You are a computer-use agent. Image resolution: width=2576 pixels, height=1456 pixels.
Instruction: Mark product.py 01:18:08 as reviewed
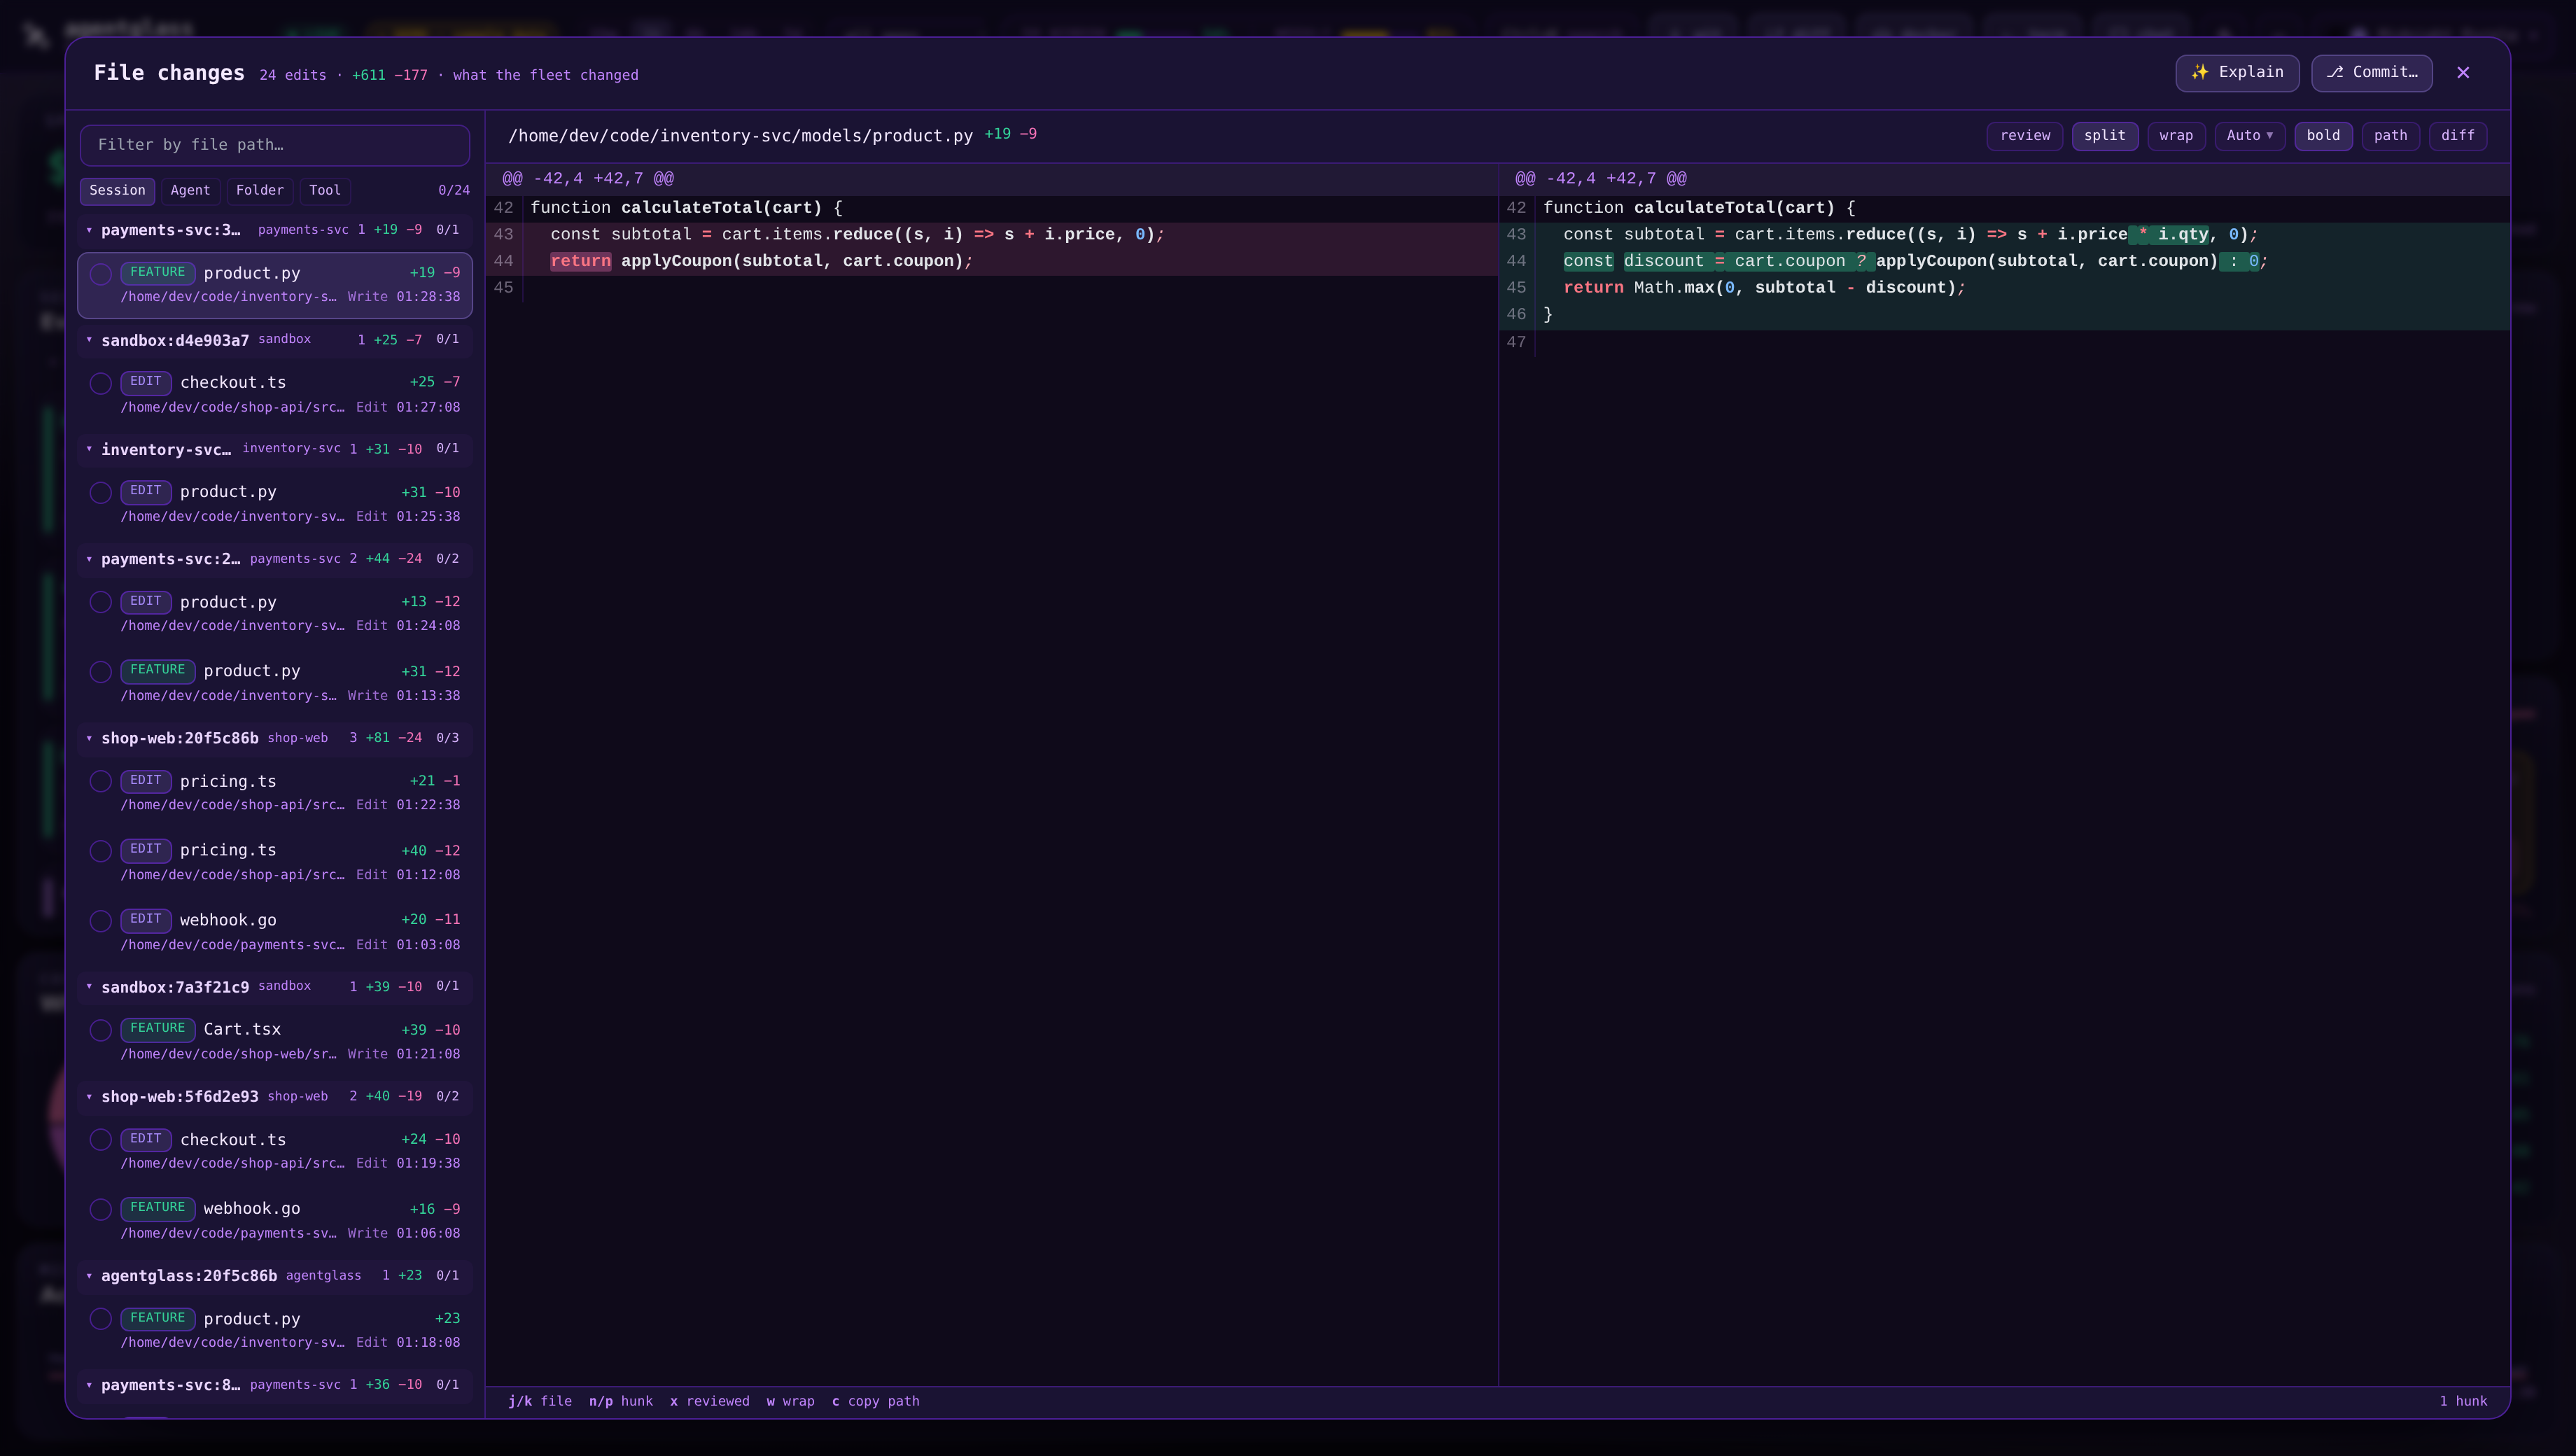[100, 1319]
